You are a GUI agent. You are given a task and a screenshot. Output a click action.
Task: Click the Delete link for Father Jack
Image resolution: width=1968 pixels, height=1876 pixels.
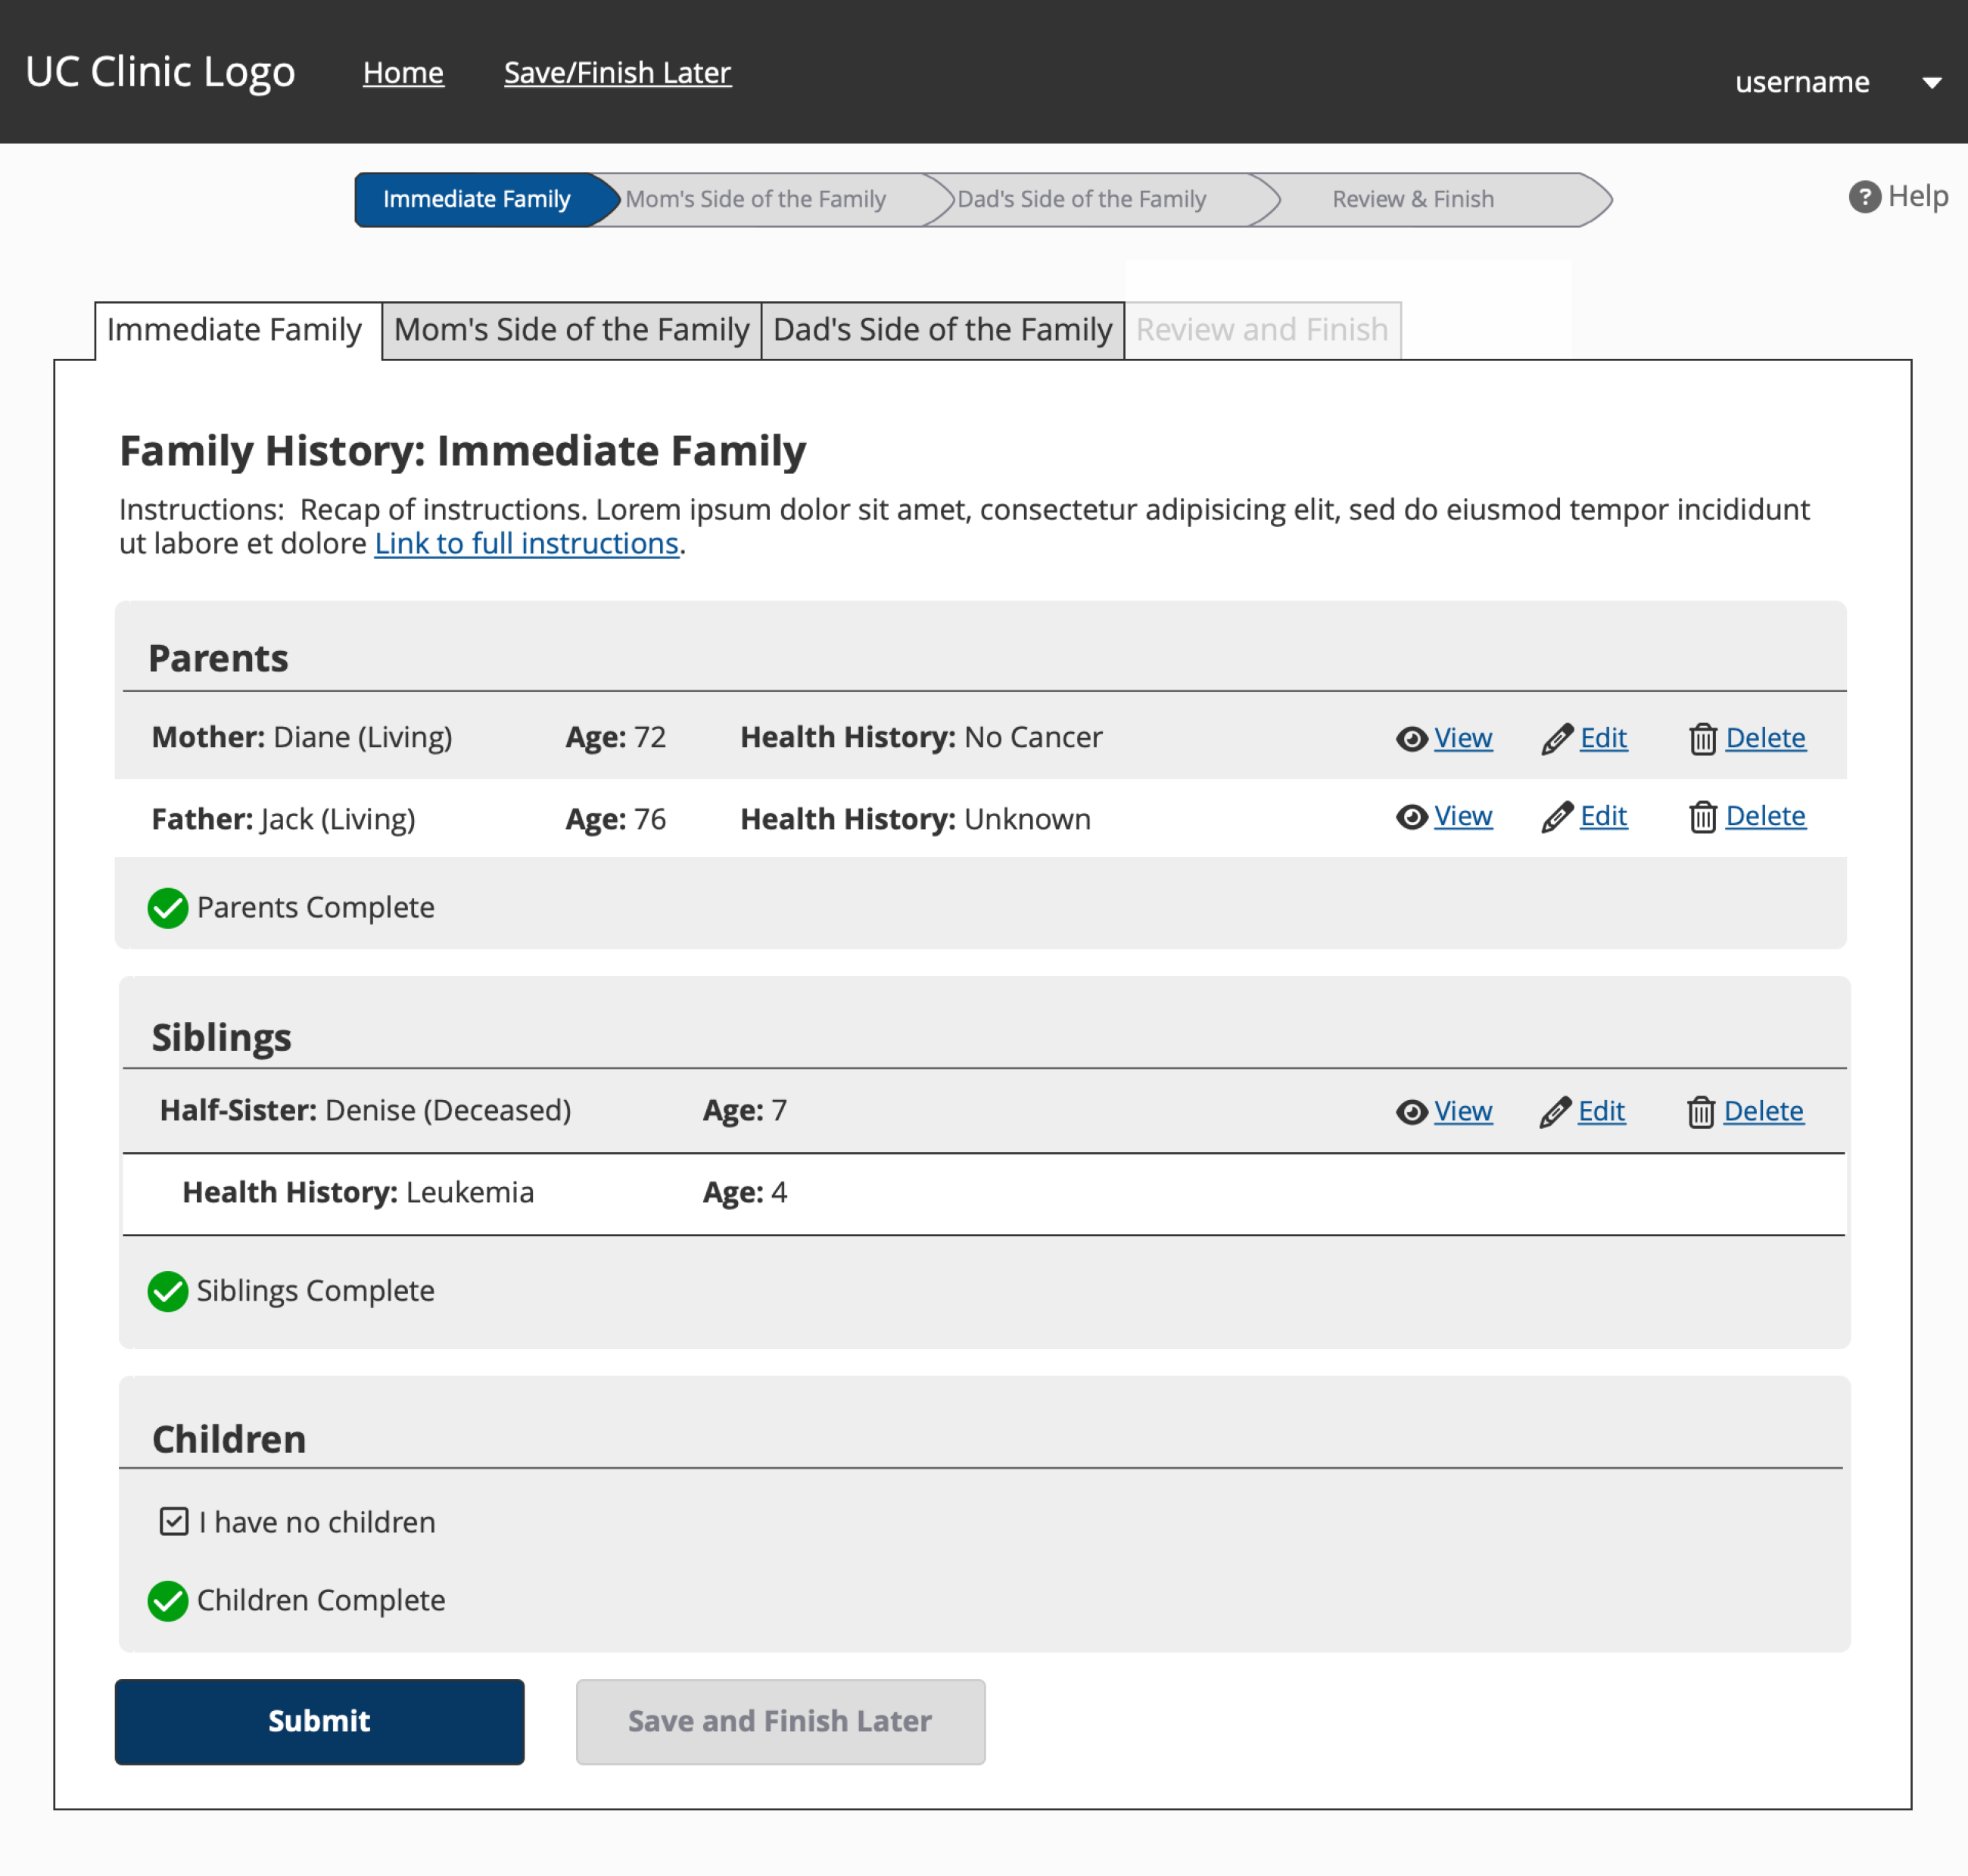(1765, 816)
